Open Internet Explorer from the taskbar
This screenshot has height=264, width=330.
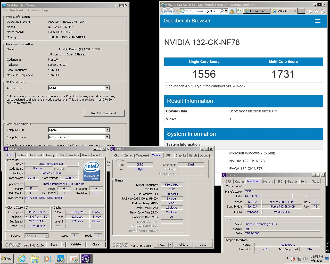click(22, 259)
